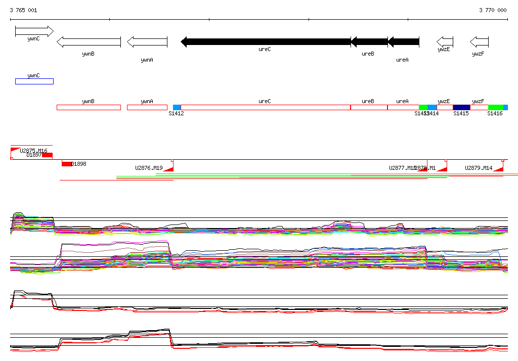Select the ywzF gene arrow
The height and width of the screenshot is (361, 518).
(479, 42)
